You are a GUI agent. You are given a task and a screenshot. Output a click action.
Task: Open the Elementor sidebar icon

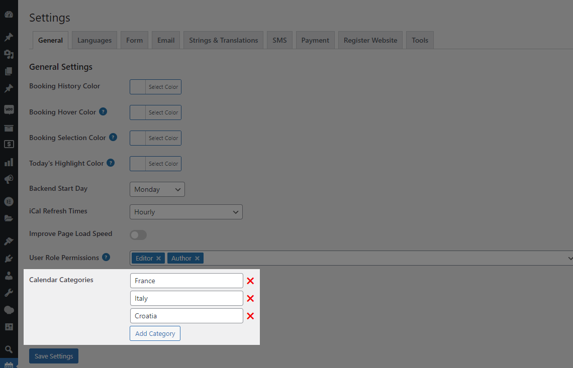[9, 201]
